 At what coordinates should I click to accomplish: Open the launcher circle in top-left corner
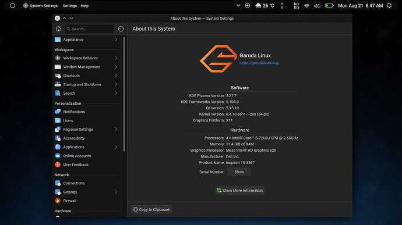tap(13, 6)
